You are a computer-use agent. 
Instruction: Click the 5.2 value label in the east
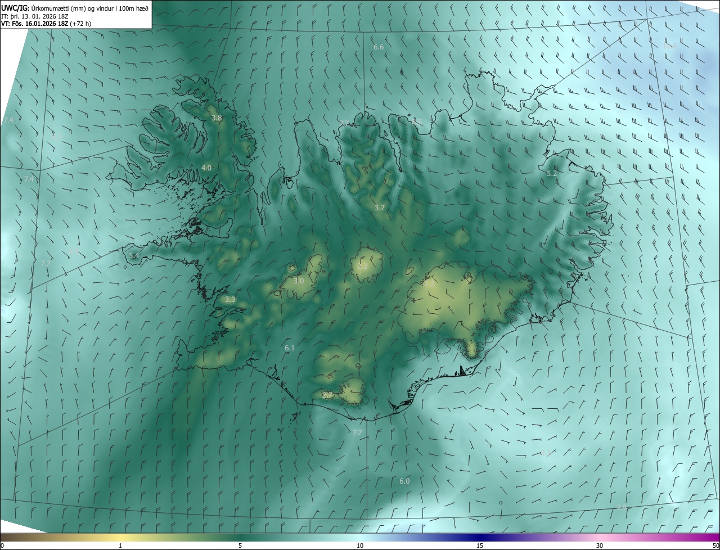[x=552, y=174]
